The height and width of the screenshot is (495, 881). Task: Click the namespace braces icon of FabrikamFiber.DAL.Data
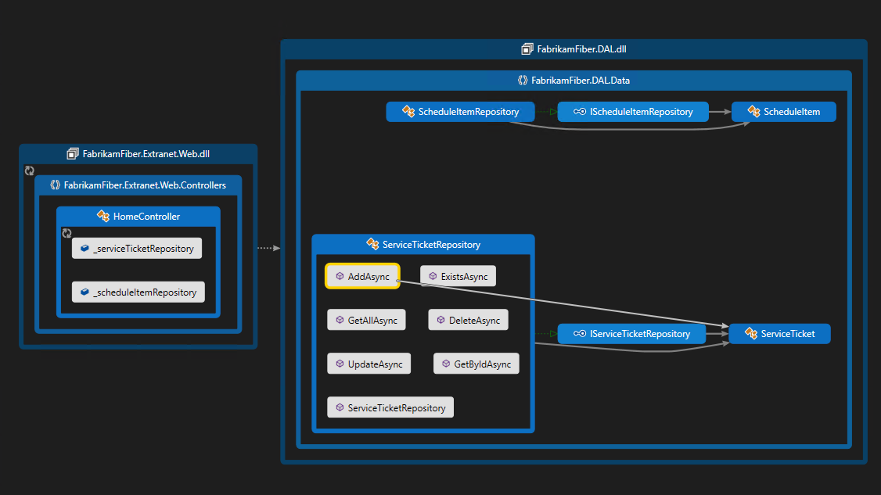(523, 81)
